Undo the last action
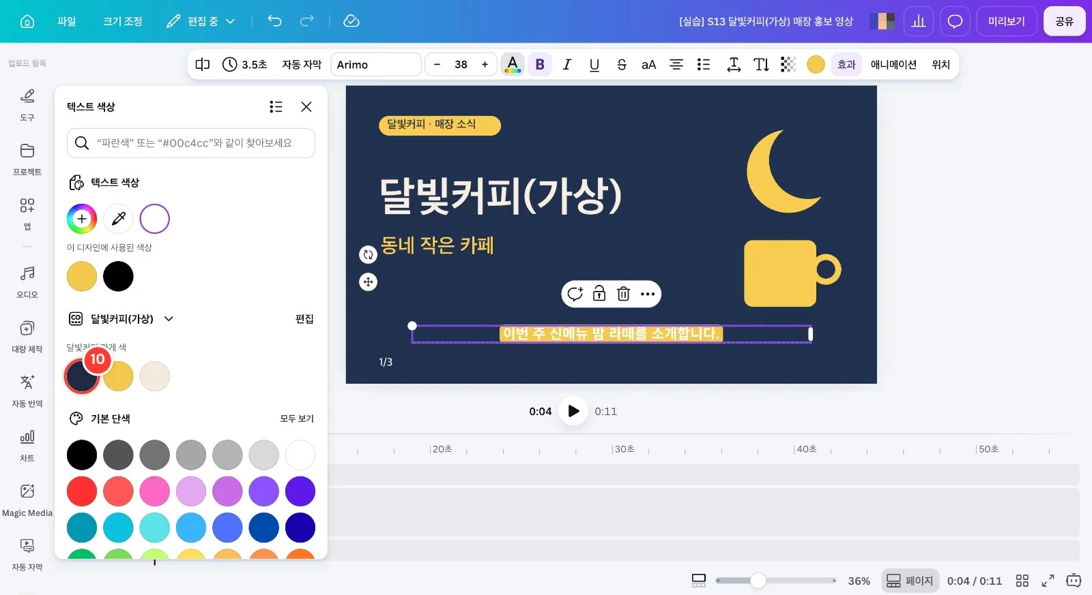The width and height of the screenshot is (1092, 595). click(274, 21)
